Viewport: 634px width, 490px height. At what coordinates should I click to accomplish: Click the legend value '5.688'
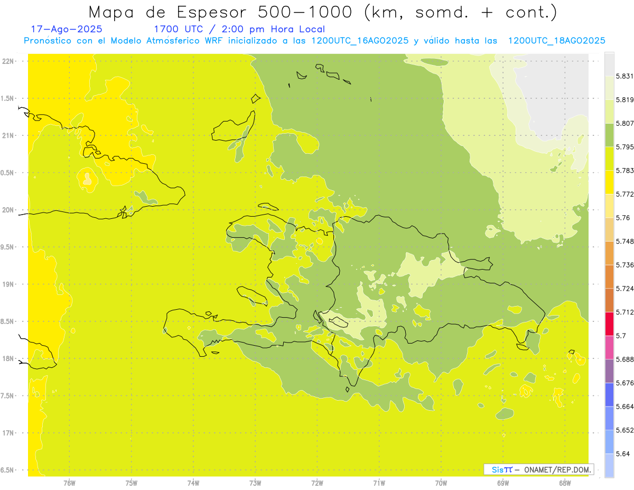pos(624,359)
